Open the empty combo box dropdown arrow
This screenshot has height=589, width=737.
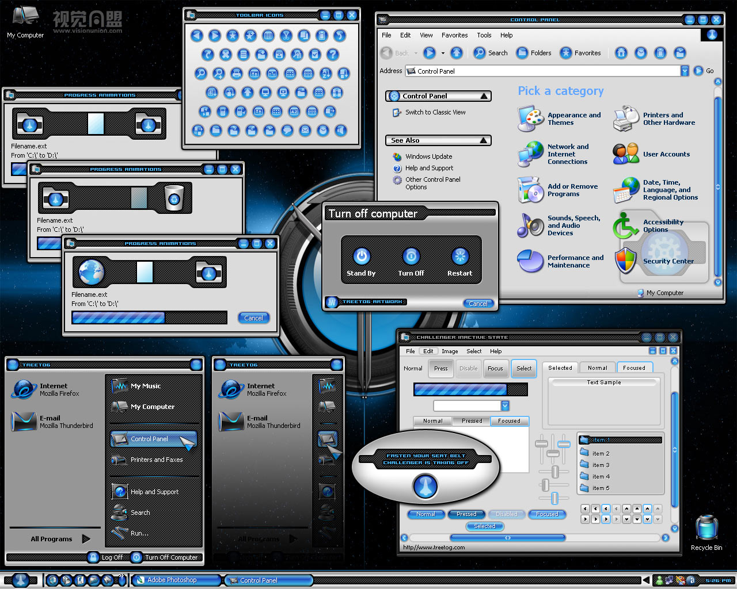pyautogui.click(x=505, y=406)
